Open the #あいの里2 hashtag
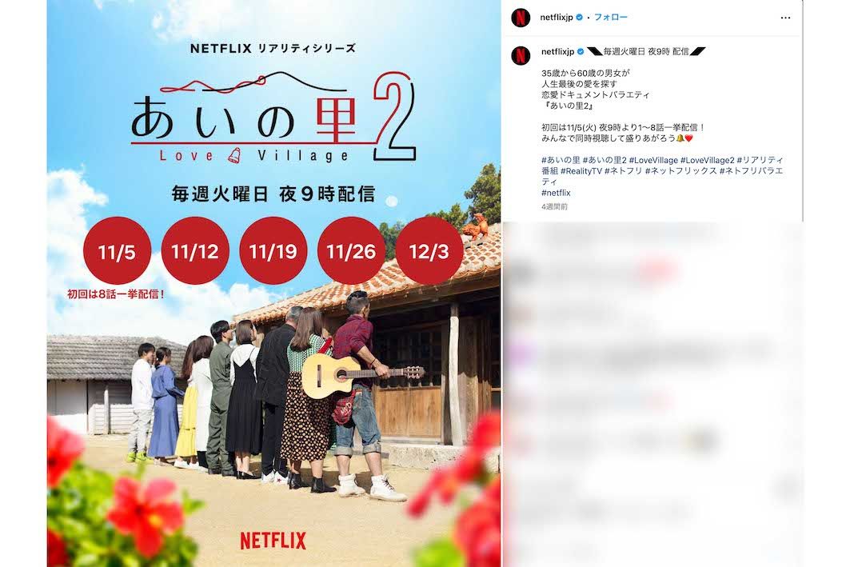This screenshot has width=850, height=567. coord(605,160)
